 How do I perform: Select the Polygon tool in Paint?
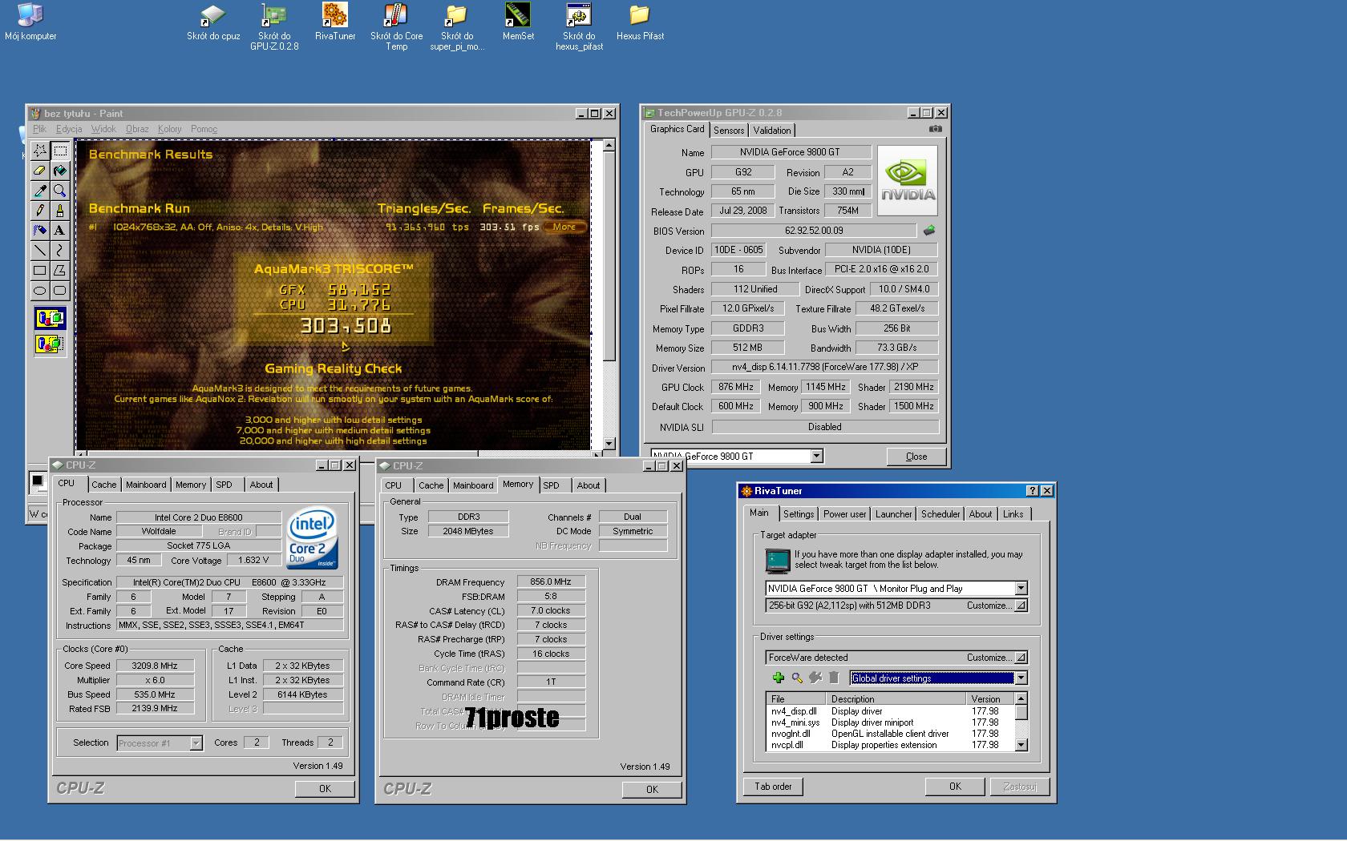tap(59, 271)
